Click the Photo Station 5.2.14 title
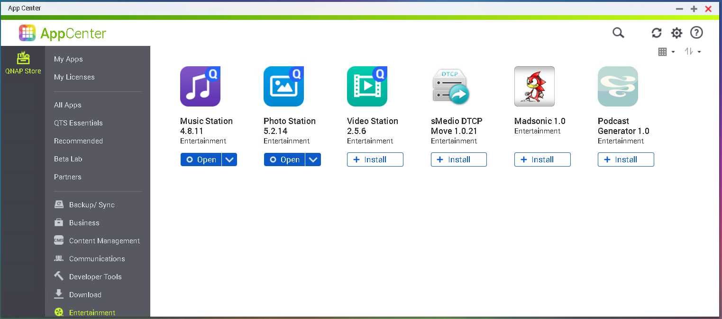The image size is (722, 319). 290,126
